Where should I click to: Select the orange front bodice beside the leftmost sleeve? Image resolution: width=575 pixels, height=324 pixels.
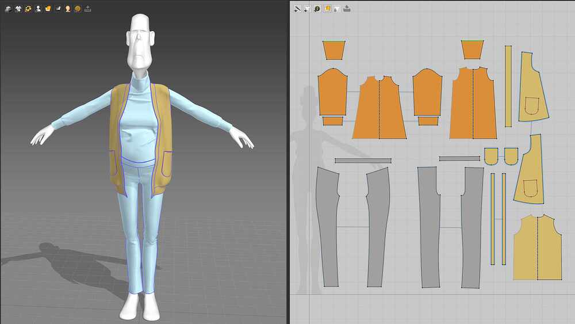379,108
